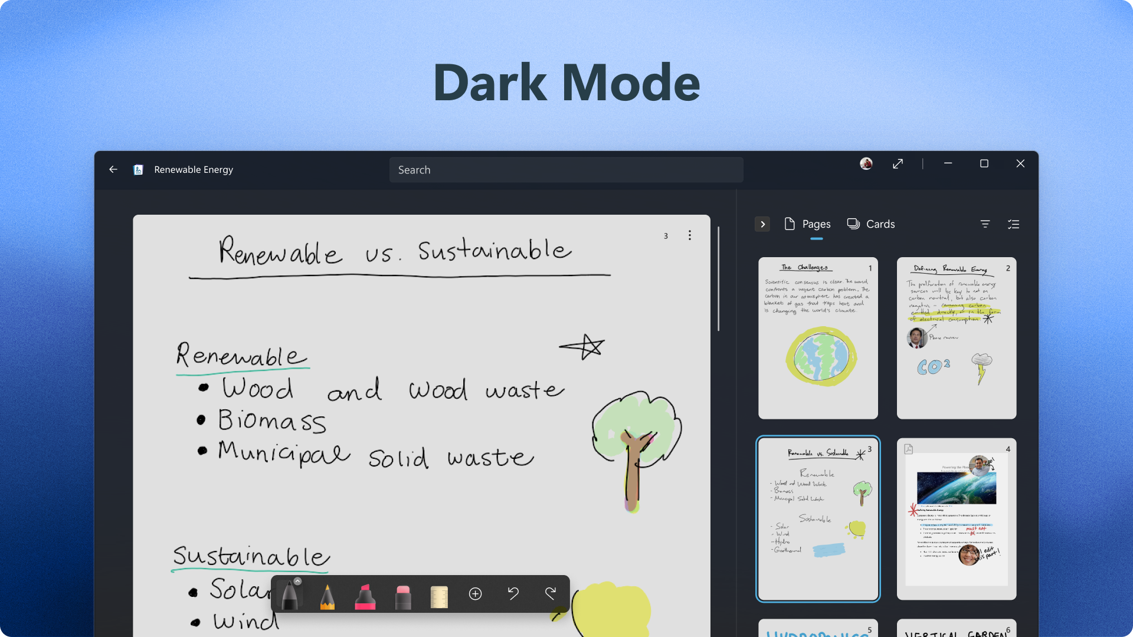Open the insert menu with the plus icon
This screenshot has height=637, width=1133.
(476, 593)
